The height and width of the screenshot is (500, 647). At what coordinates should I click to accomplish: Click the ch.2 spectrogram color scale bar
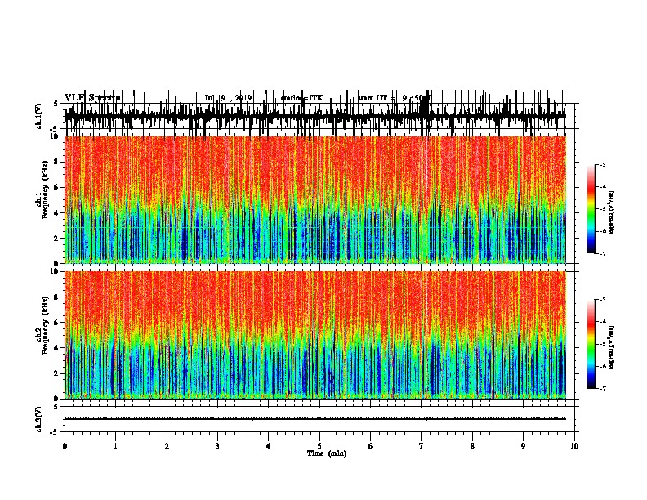pyautogui.click(x=591, y=344)
